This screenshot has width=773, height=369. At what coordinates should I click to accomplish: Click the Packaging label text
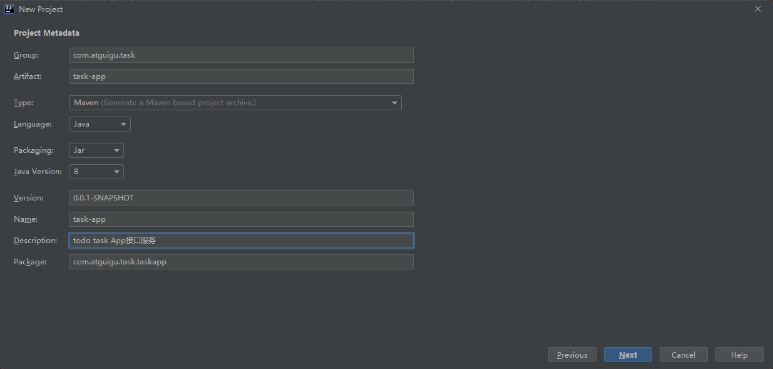[33, 150]
